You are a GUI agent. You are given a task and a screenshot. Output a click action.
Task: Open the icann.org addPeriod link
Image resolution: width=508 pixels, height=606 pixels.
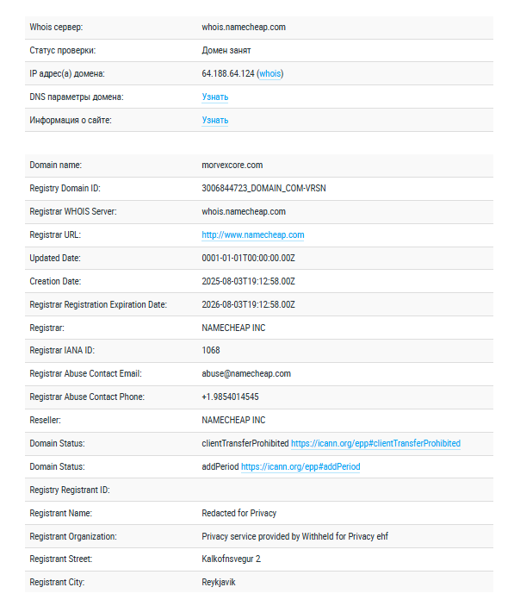click(x=300, y=466)
